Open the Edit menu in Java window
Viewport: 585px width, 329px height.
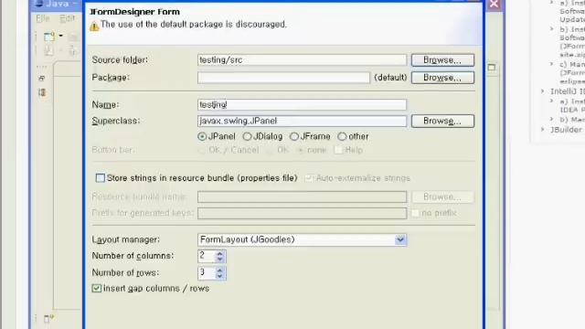(67, 18)
